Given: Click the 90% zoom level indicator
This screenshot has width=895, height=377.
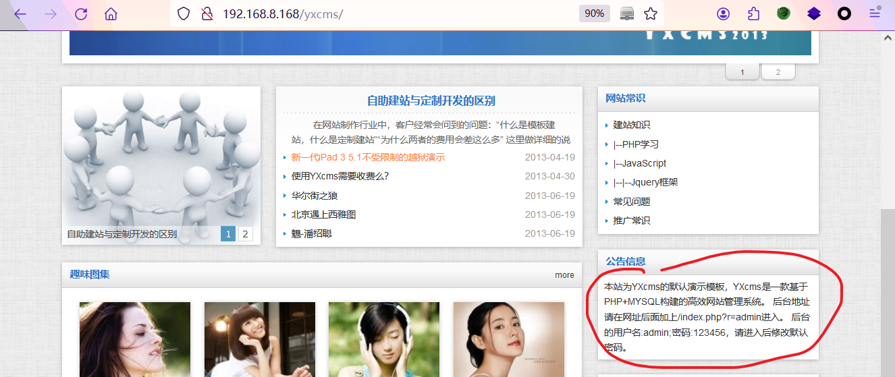Looking at the screenshot, I should (x=594, y=13).
